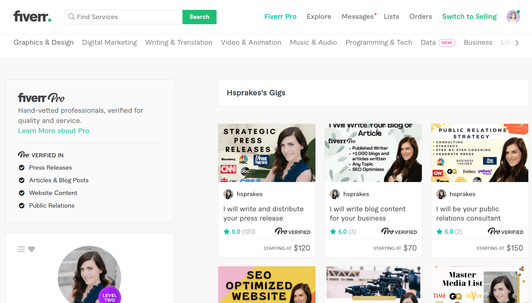Click the Pro Verified In badge
The height and width of the screenshot is (303, 532).
[41, 155]
